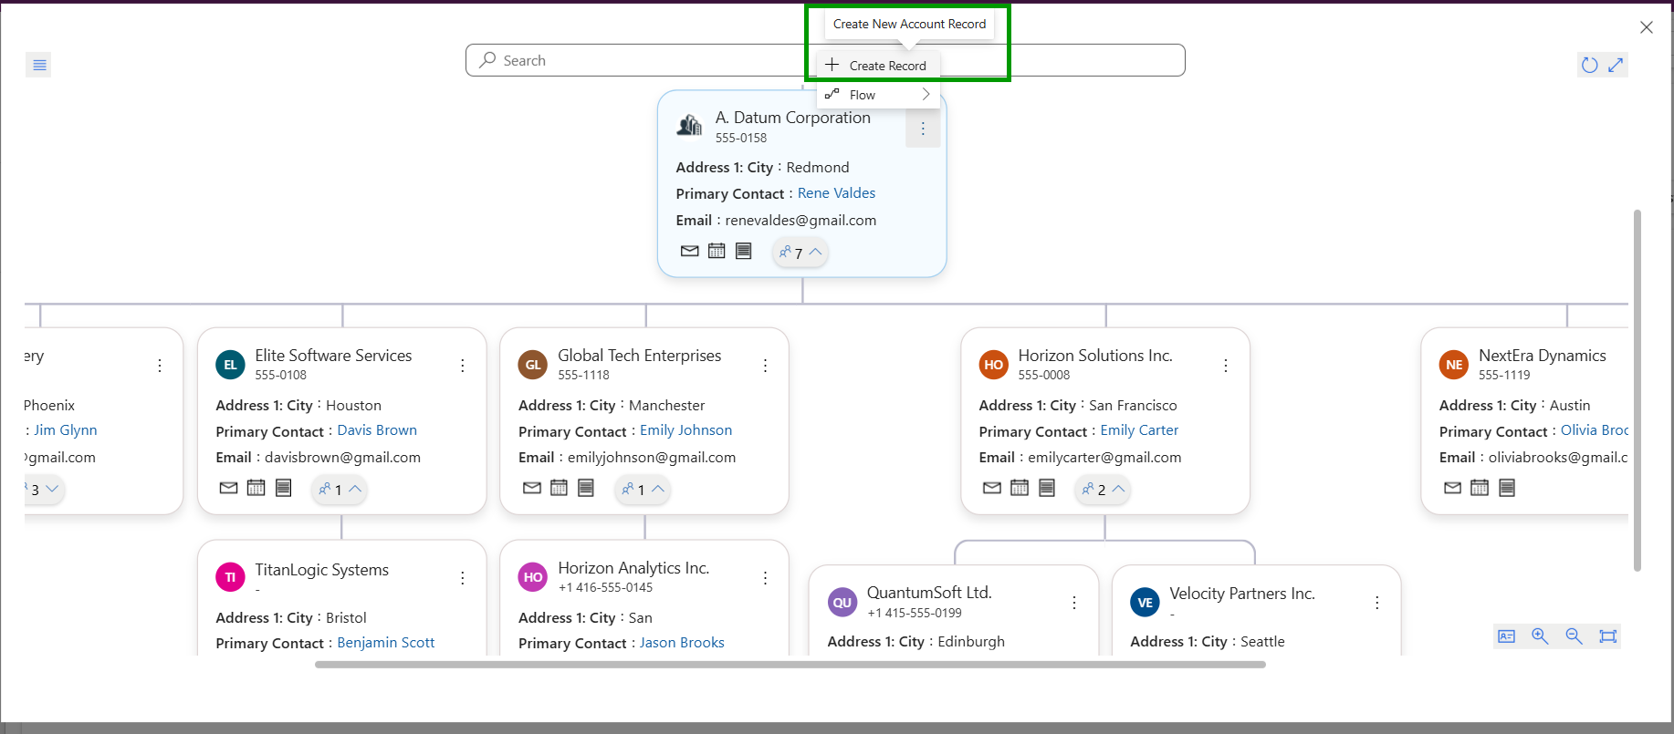Open Olivia Brooks contact link
Viewport: 1674px width, 734px height.
(x=1594, y=430)
